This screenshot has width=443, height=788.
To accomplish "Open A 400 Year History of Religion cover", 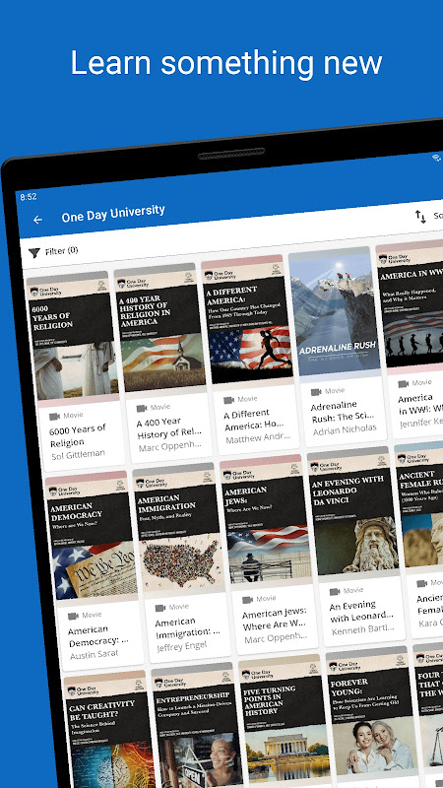I will [x=160, y=329].
